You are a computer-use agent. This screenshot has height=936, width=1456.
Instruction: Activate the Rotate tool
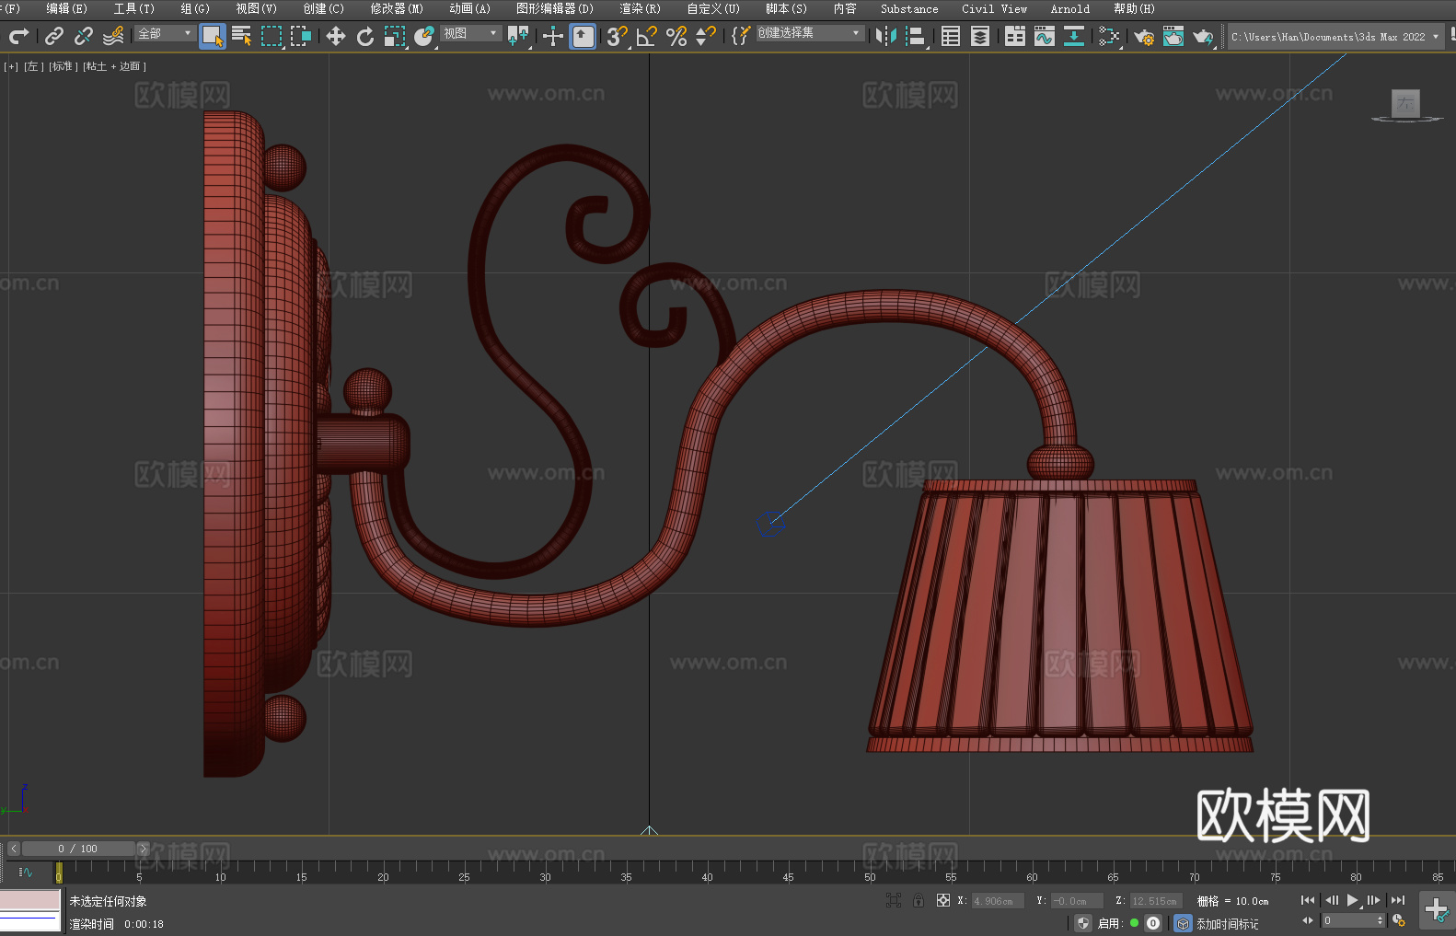click(365, 36)
